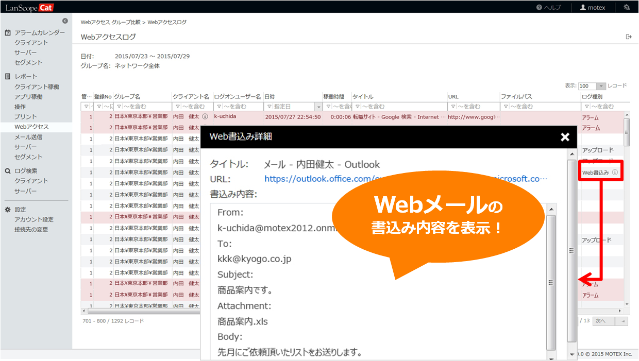Open メール送信 report in sidebar
This screenshot has width=639, height=361.
click(28, 137)
